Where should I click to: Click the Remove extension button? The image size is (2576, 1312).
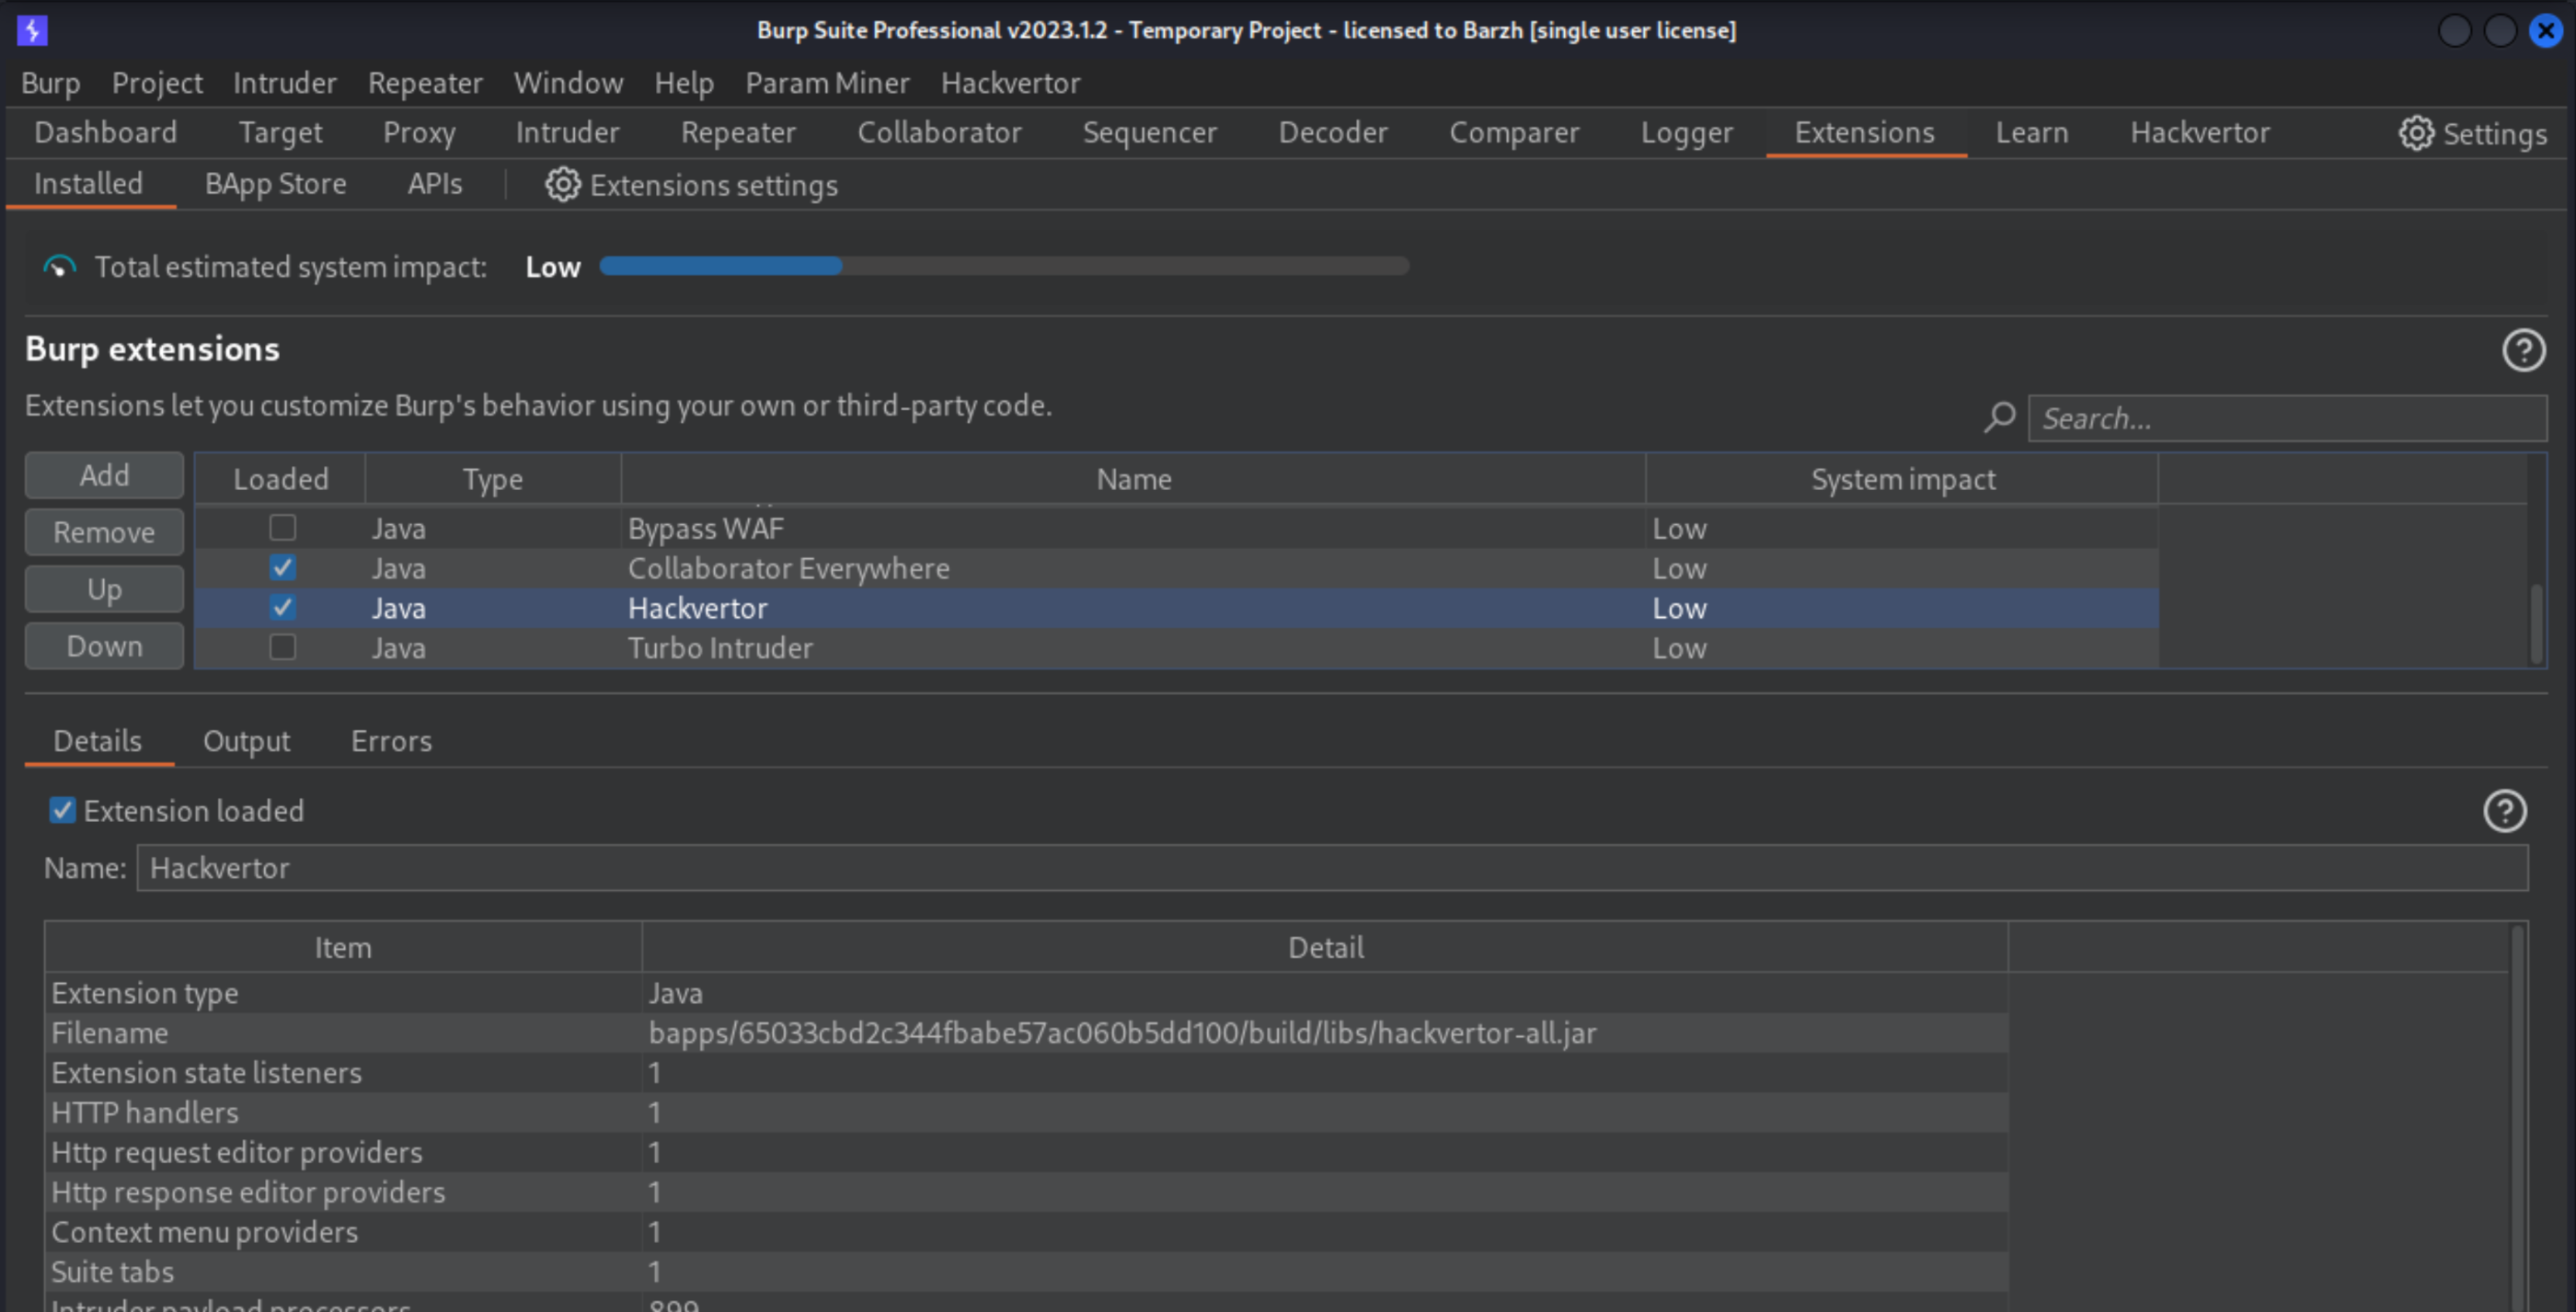(104, 531)
